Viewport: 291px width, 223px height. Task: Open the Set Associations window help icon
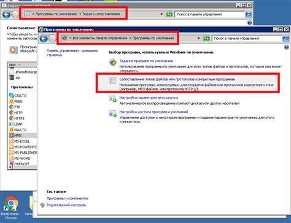pyautogui.click(x=249, y=23)
